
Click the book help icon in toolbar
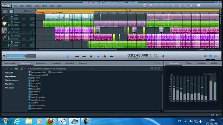199,6
